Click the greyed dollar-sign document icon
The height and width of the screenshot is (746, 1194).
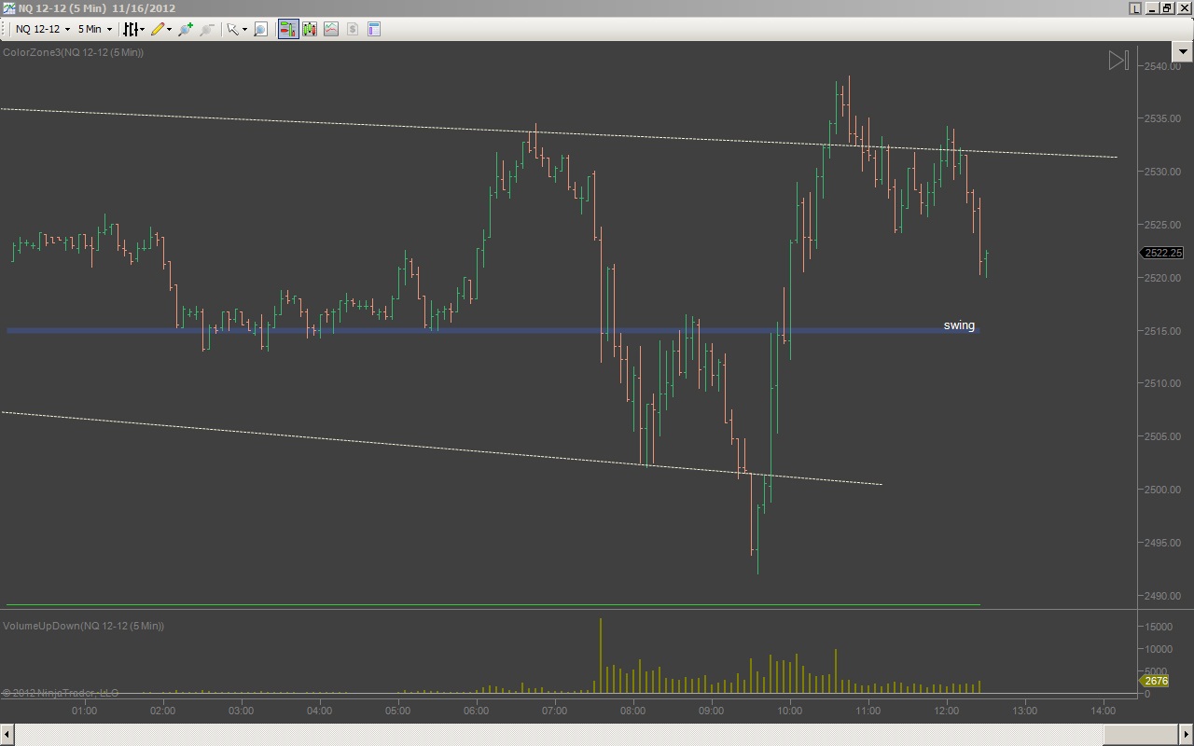[353, 29]
